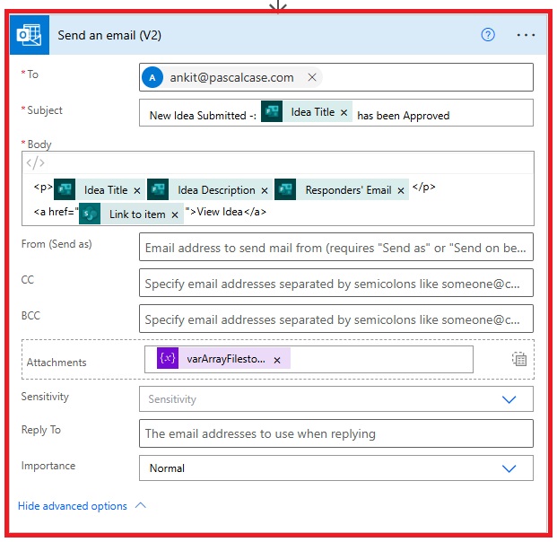Remove Idea Title token from Subject
The image size is (557, 542).
click(x=344, y=113)
